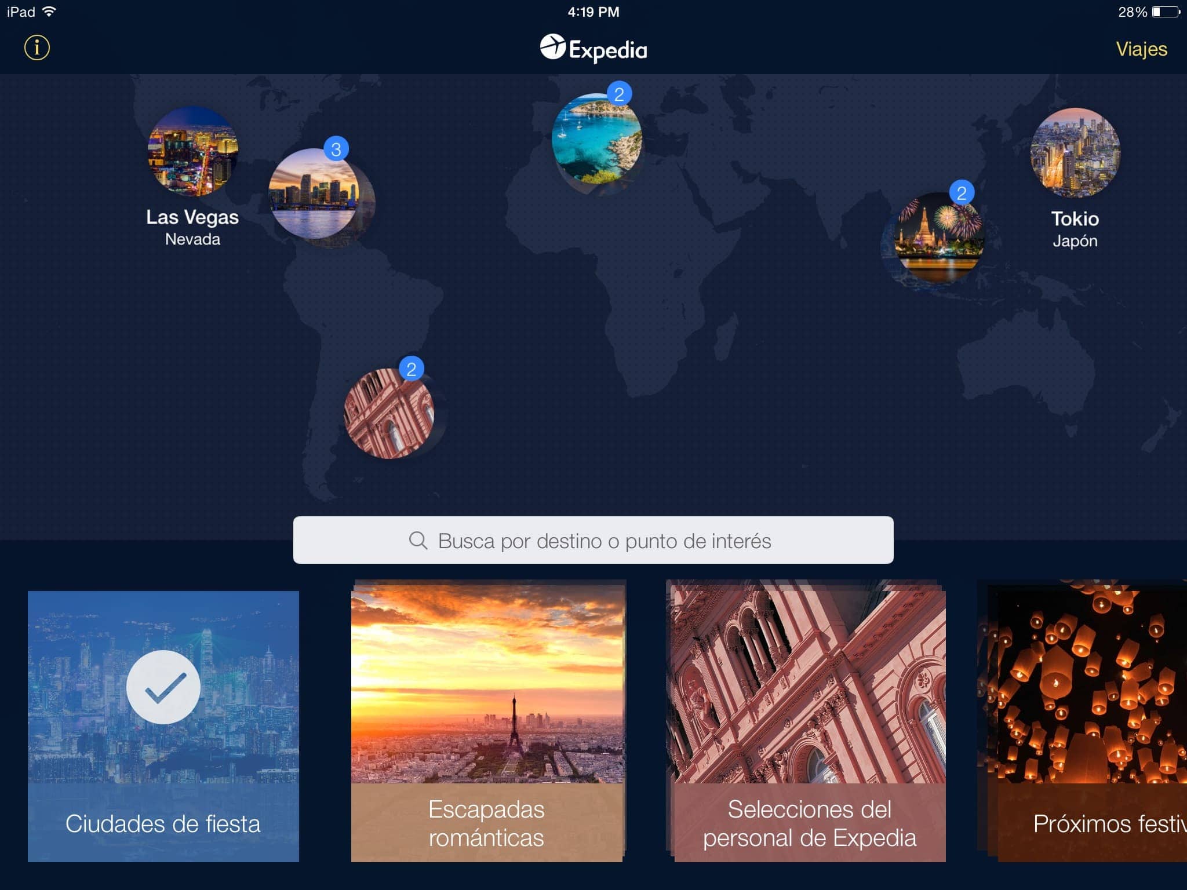1187x890 pixels.
Task: Select the Las Vegas city bubble
Action: click(x=193, y=151)
